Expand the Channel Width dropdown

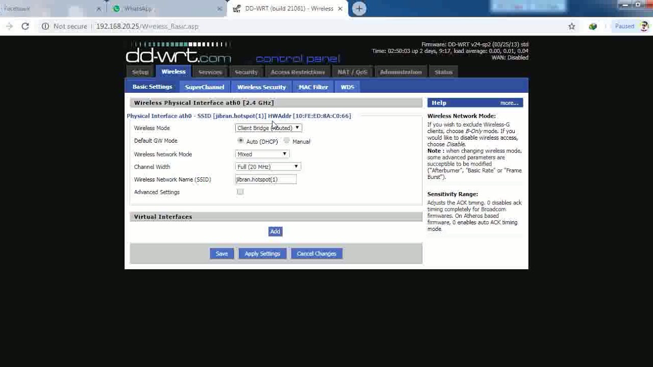tap(268, 167)
